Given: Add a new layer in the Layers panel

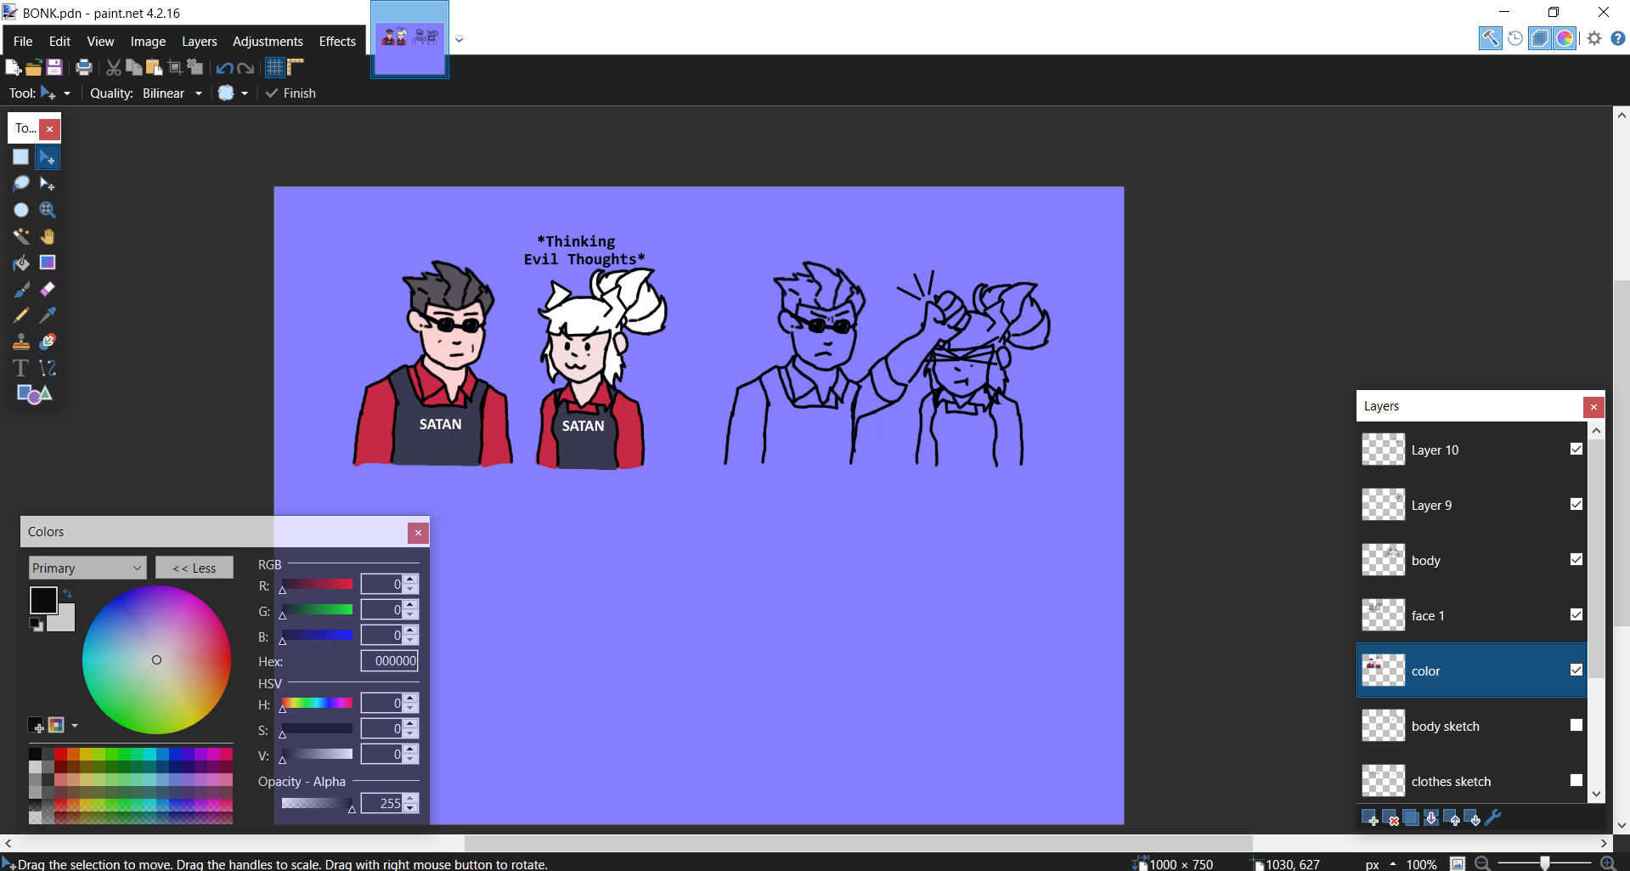Looking at the screenshot, I should (x=1371, y=818).
